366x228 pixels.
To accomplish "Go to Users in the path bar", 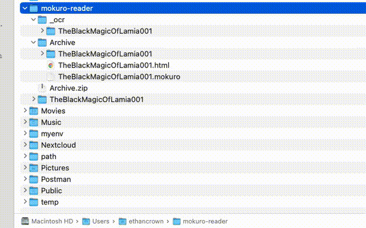I will 101,221.
